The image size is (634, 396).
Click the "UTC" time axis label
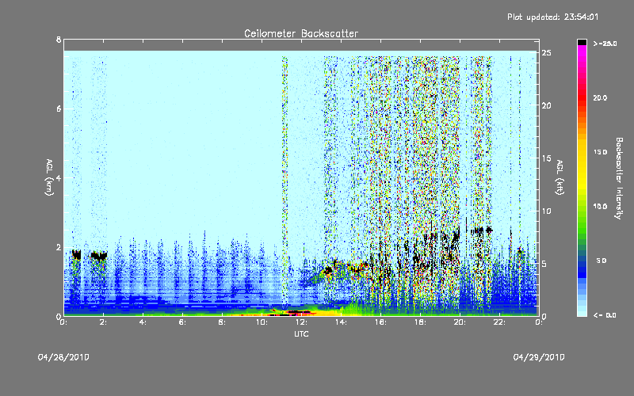click(301, 333)
